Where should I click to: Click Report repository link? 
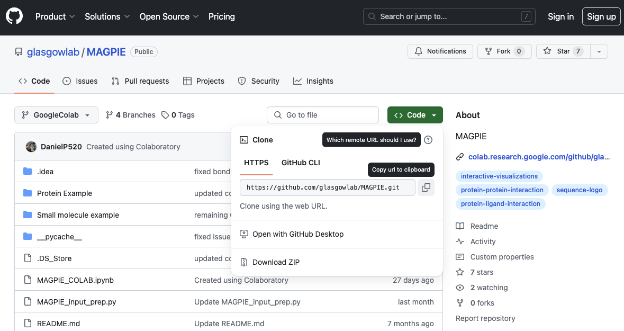pyautogui.click(x=485, y=318)
